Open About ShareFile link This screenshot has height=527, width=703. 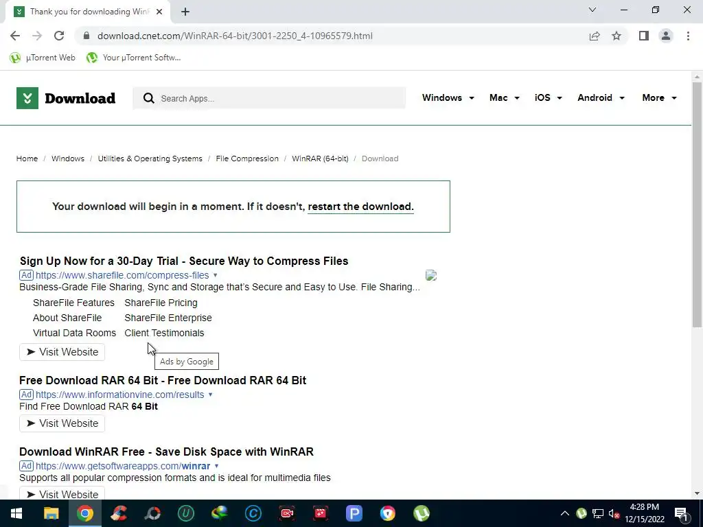pos(67,318)
